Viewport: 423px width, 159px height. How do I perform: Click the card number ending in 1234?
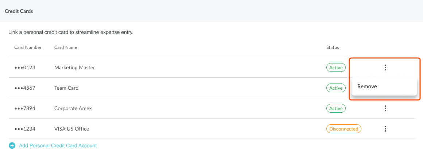pyautogui.click(x=25, y=129)
